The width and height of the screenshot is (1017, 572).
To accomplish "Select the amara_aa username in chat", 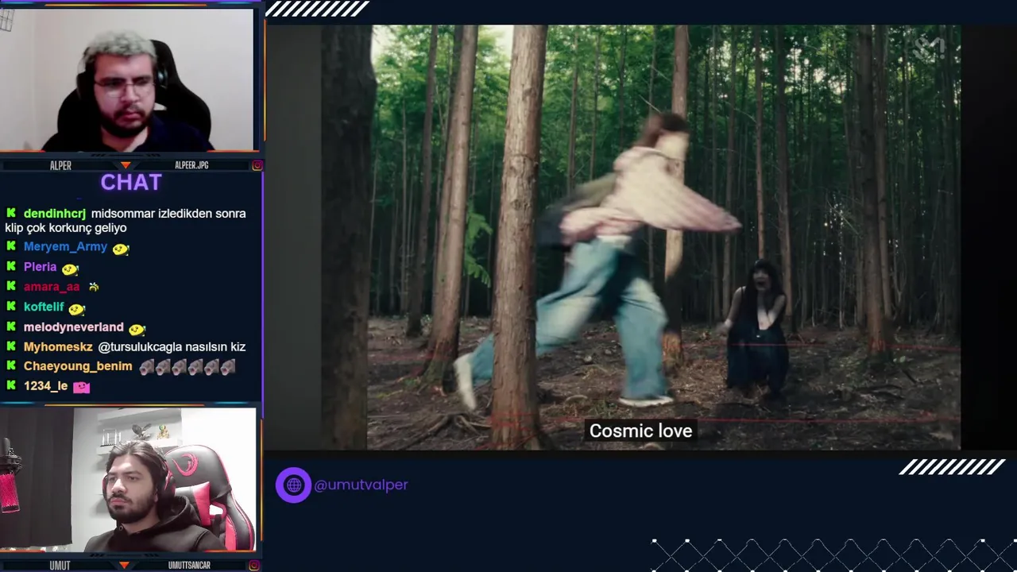I will 52,287.
